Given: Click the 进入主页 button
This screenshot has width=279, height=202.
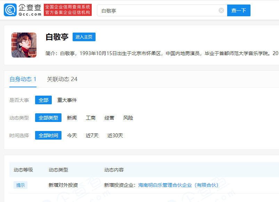Looking at the screenshot, I should 84,37.
